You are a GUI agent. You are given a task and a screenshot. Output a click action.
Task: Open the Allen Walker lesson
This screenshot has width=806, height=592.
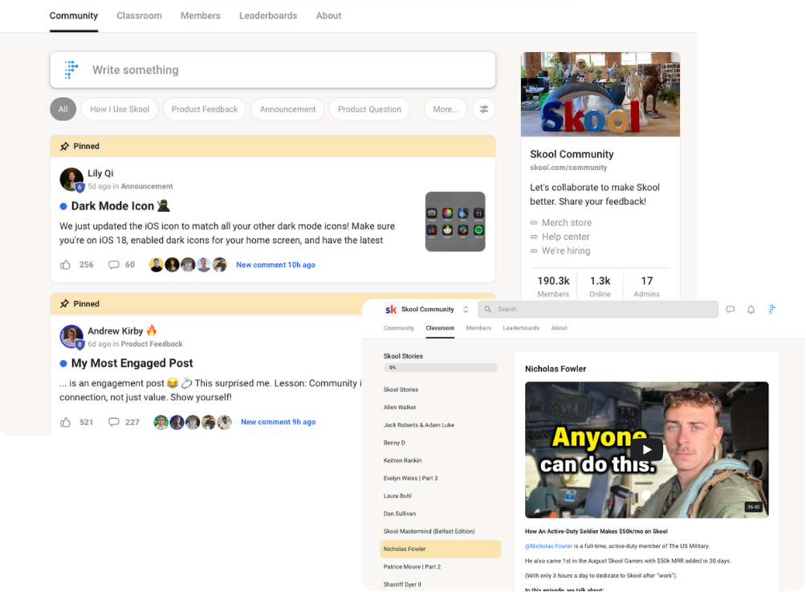[400, 408]
